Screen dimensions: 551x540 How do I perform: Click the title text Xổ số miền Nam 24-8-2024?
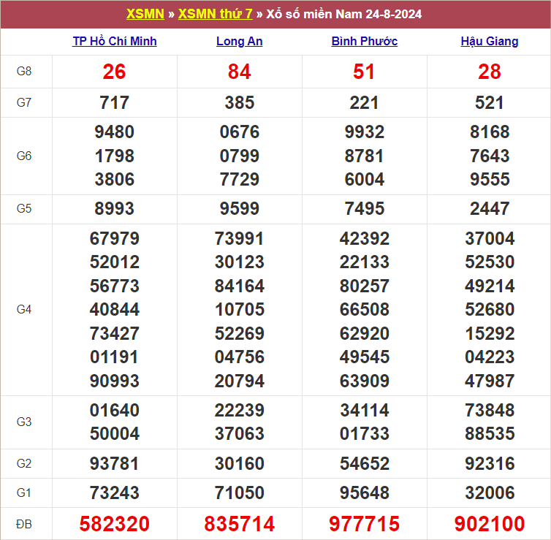(343, 15)
